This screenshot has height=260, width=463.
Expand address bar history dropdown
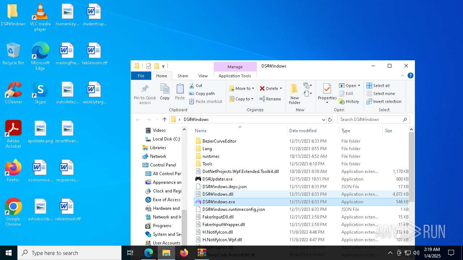(x=323, y=120)
